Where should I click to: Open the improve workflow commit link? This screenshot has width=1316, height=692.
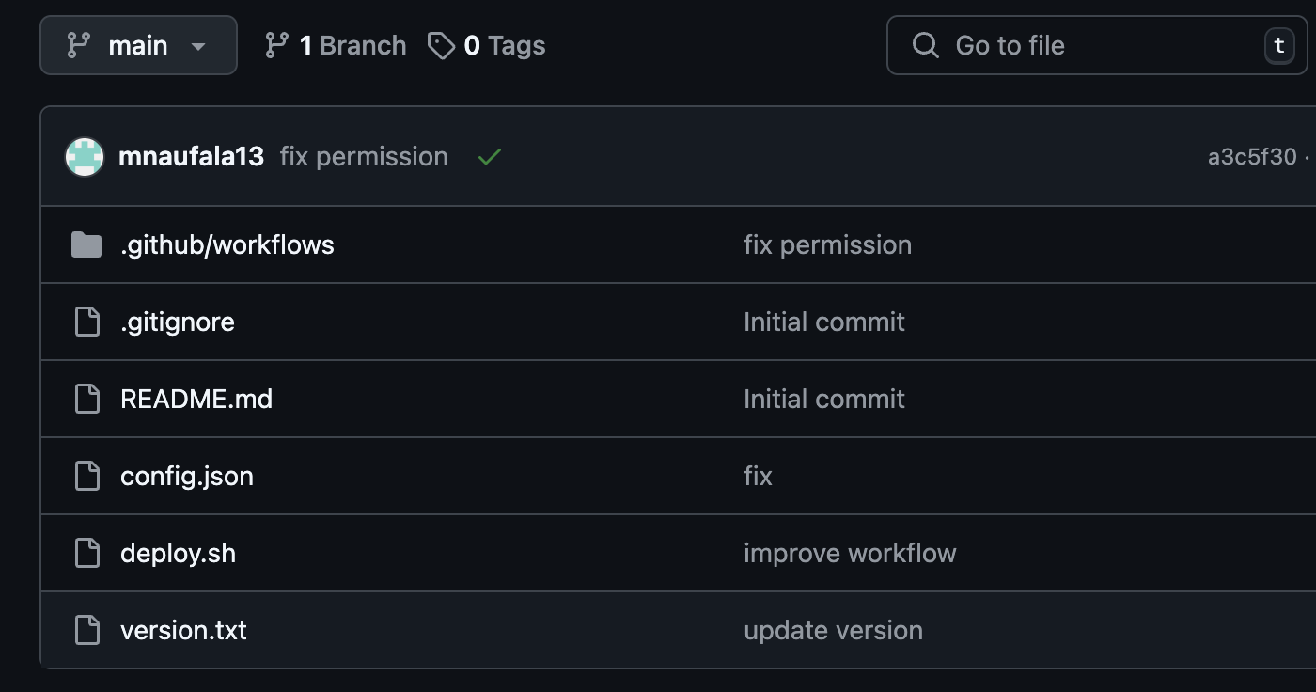[850, 554]
